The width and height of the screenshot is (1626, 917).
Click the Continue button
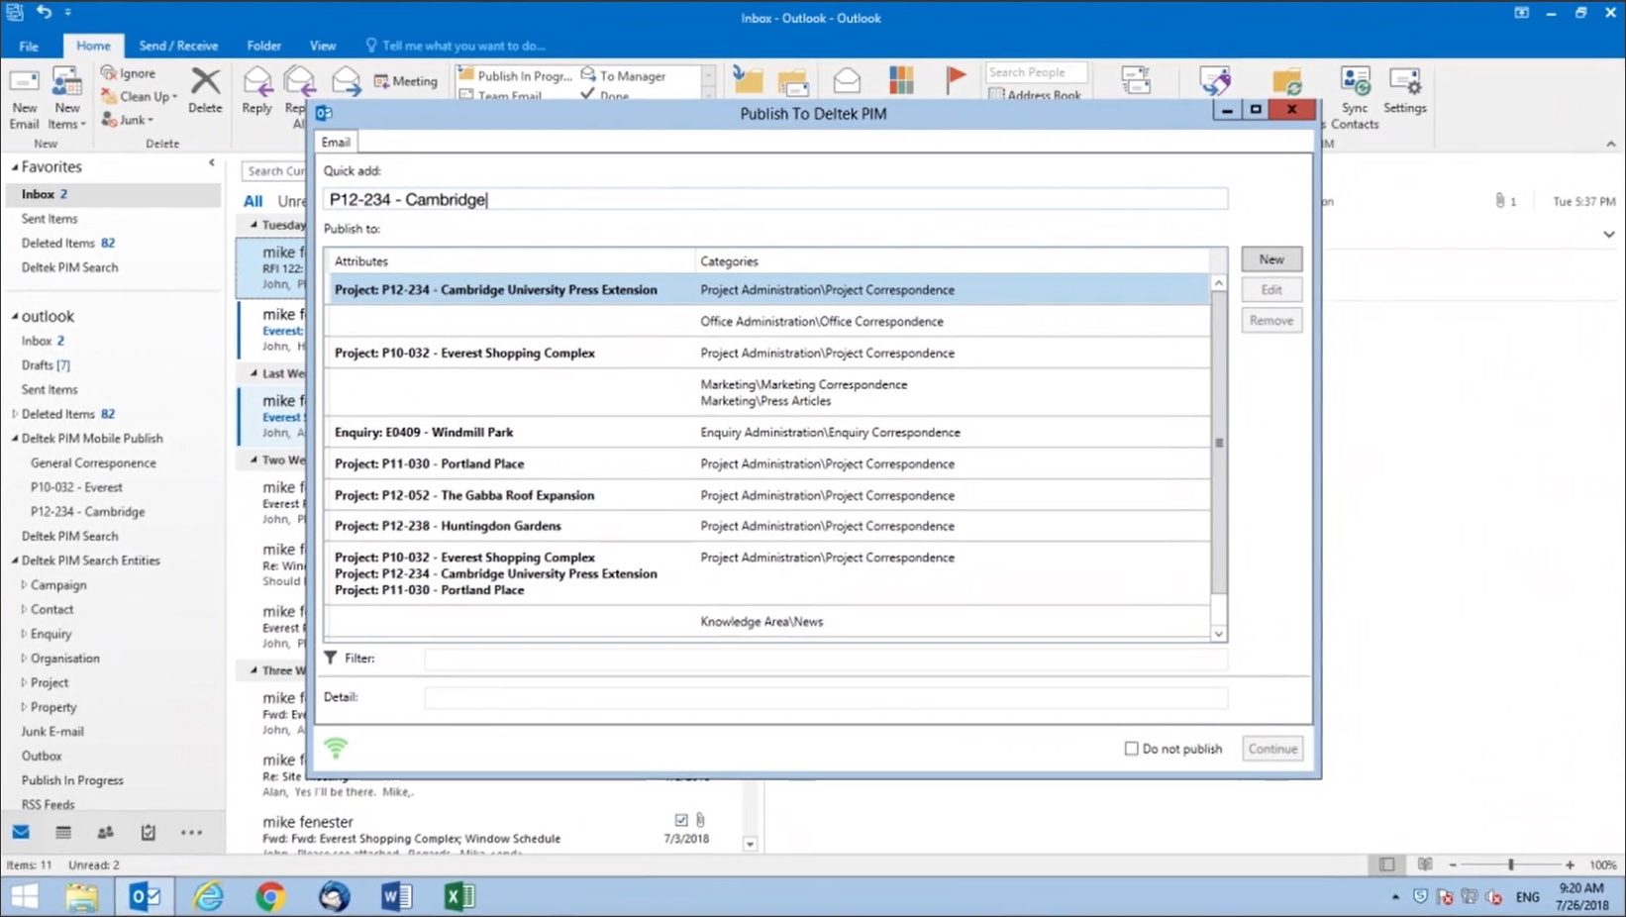1272,749
